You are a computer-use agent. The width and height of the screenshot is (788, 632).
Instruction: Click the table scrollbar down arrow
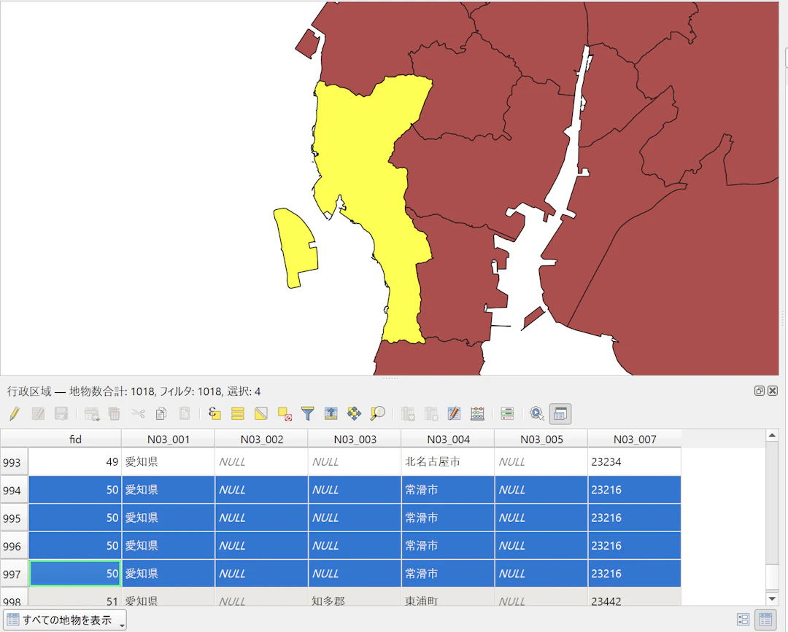[x=773, y=598]
